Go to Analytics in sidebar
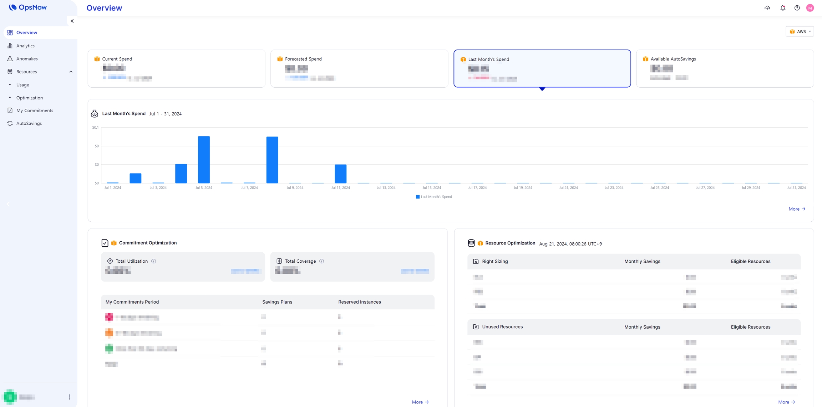Image resolution: width=822 pixels, height=407 pixels. pyautogui.click(x=25, y=46)
